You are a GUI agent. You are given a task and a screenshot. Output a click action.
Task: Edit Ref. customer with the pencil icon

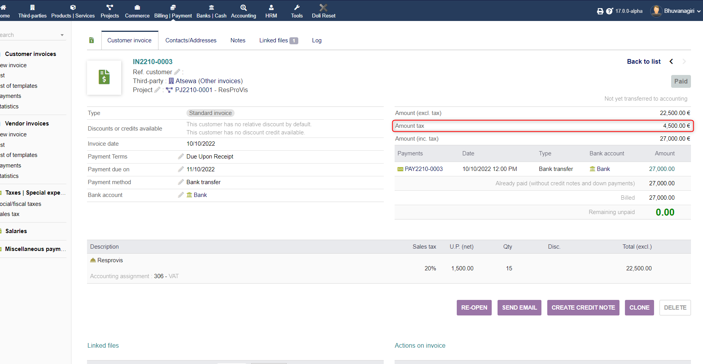pos(177,72)
